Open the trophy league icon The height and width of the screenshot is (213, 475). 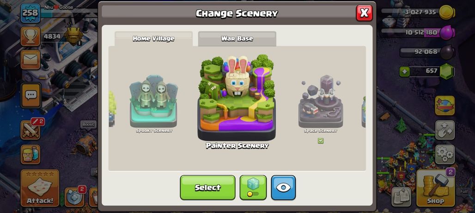(30, 36)
